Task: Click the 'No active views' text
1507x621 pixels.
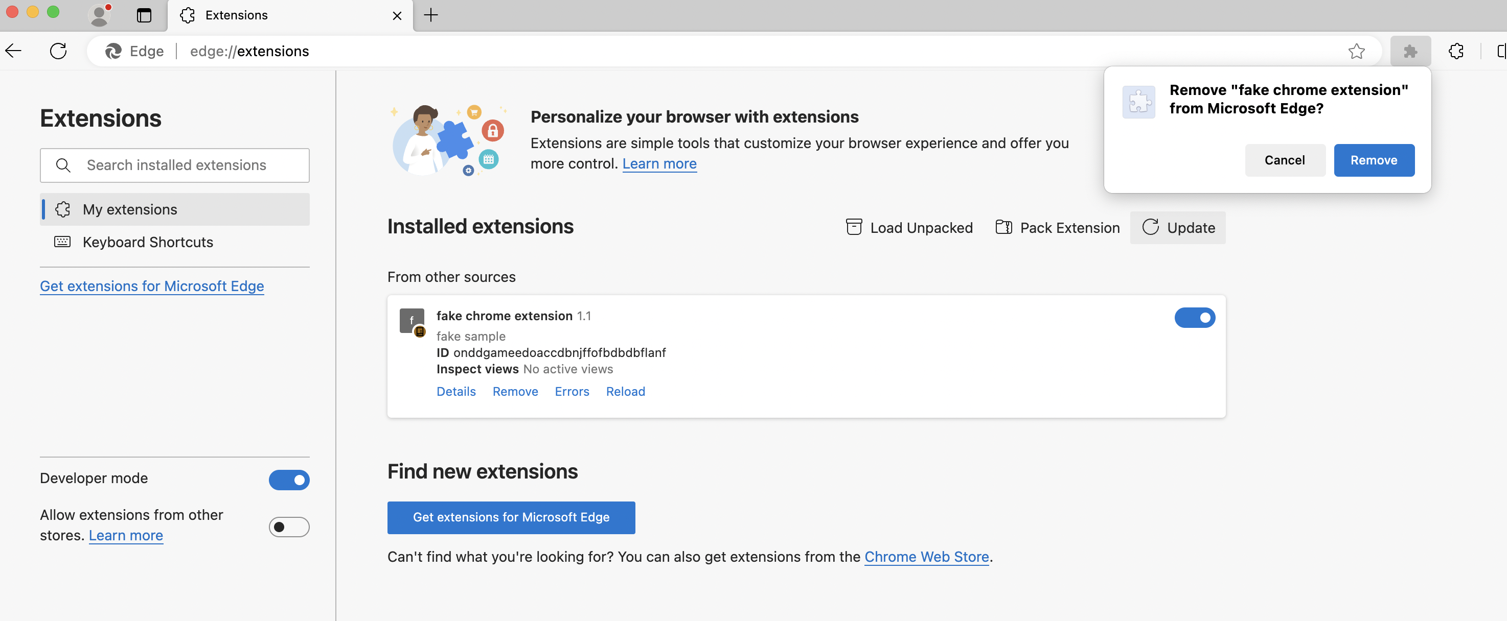Action: pos(568,369)
